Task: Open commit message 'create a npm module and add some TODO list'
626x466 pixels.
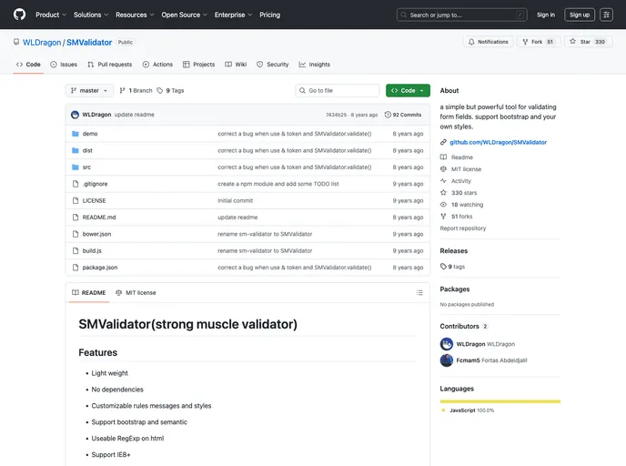Action: point(278,184)
